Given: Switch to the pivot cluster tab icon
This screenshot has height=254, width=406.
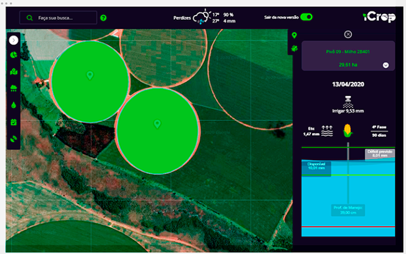Looking at the screenshot, I should 294,49.
